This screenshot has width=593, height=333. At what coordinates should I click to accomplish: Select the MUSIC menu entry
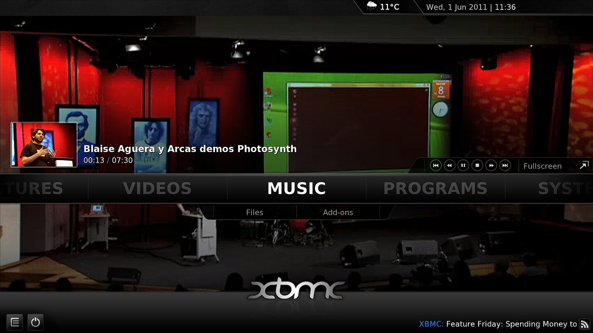[x=296, y=188]
